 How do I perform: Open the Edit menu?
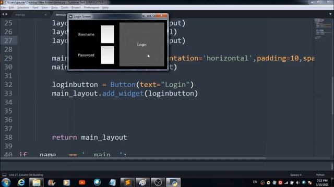(x=11, y=8)
